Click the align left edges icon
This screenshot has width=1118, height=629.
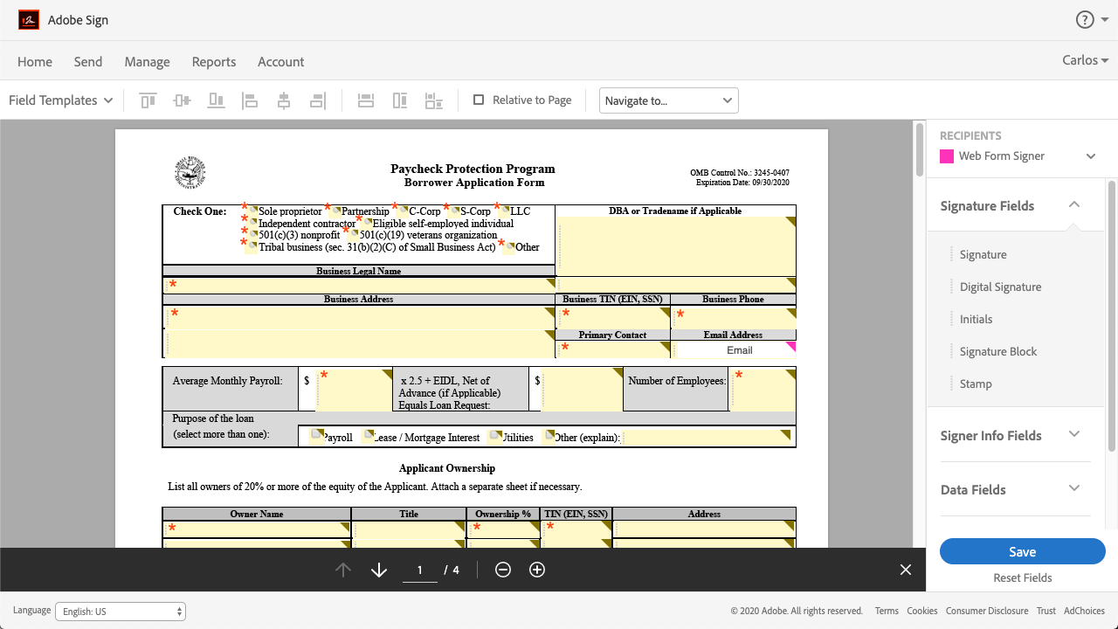click(250, 100)
